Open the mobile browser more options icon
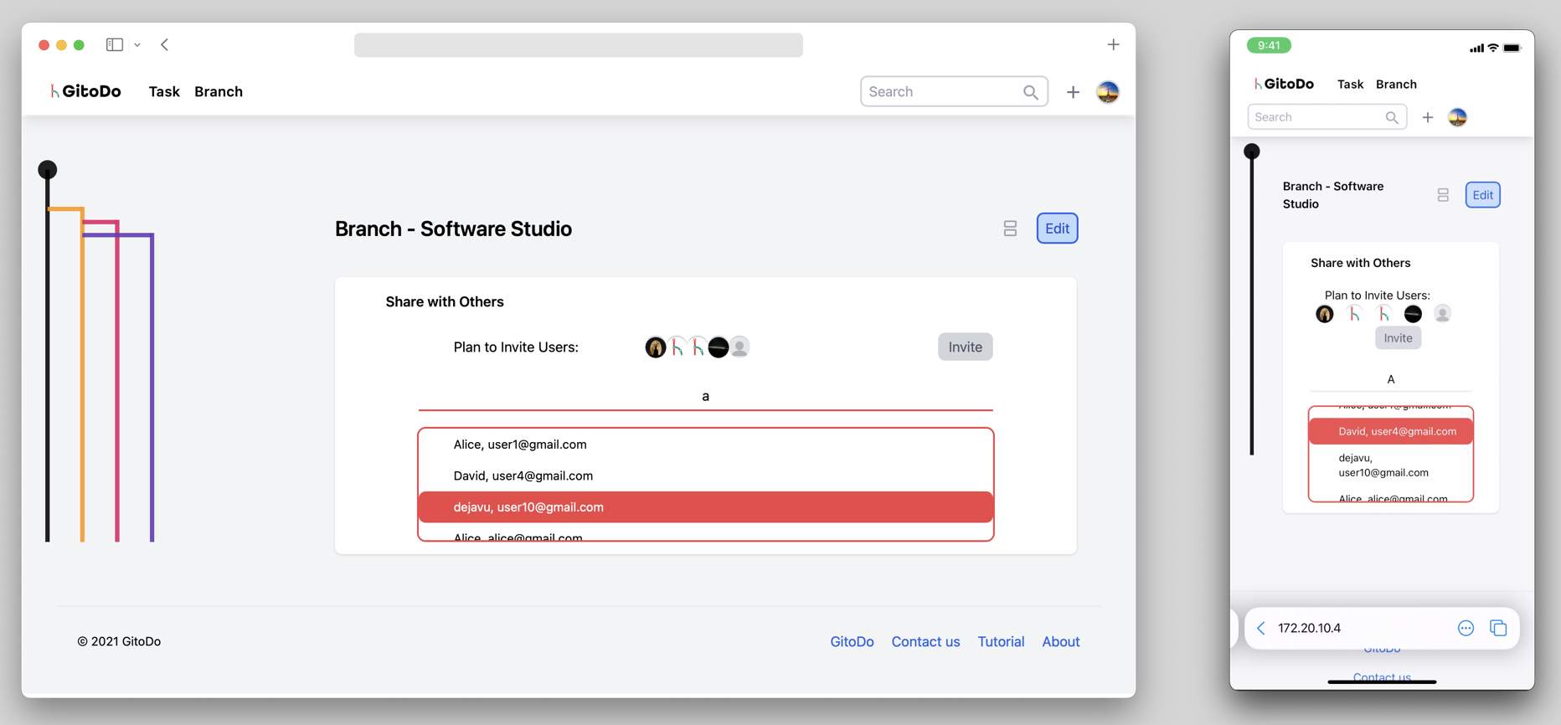The height and width of the screenshot is (725, 1561). point(1466,628)
